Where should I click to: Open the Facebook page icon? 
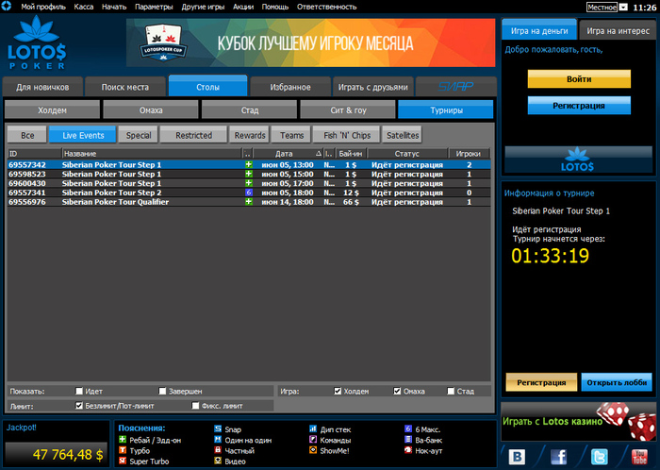558,457
